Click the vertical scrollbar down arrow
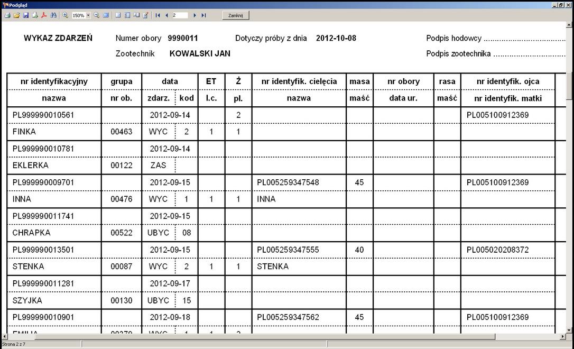 [x=569, y=330]
